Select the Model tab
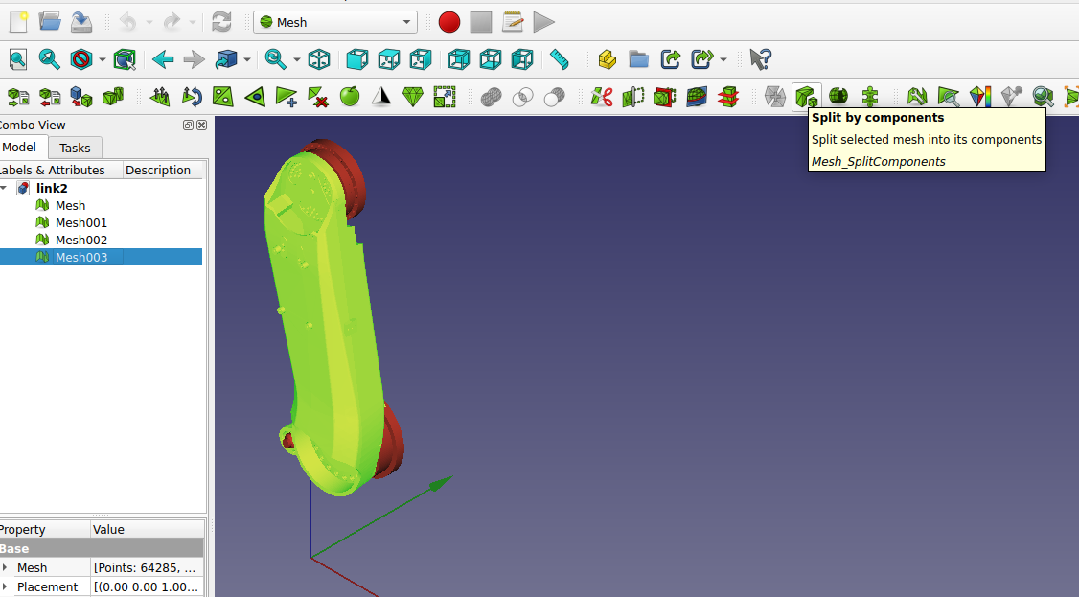This screenshot has height=597, width=1079. (x=21, y=147)
